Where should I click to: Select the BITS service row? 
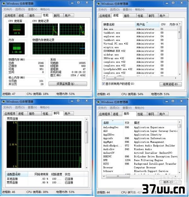click(140, 164)
